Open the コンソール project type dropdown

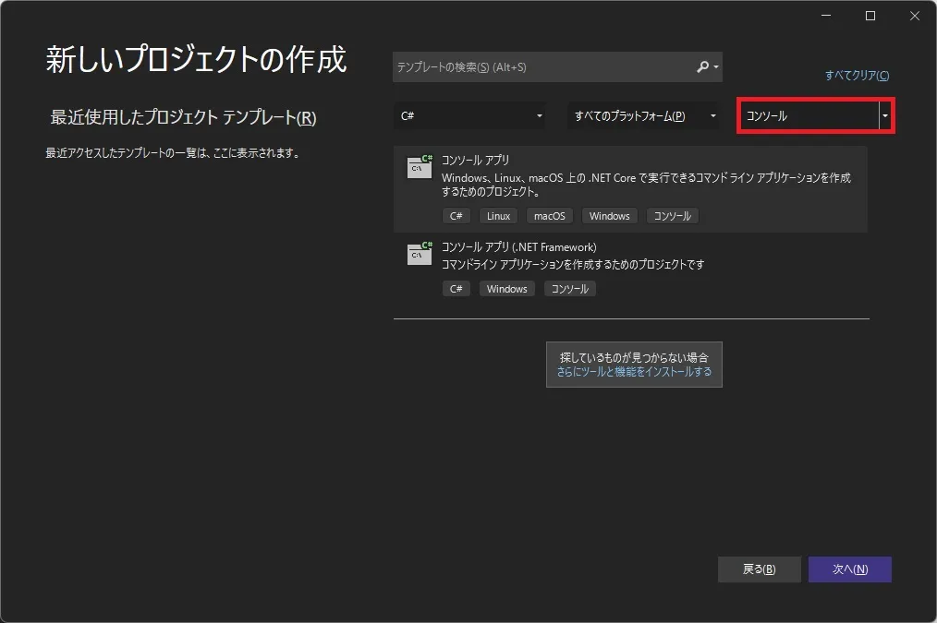pyautogui.click(x=814, y=115)
